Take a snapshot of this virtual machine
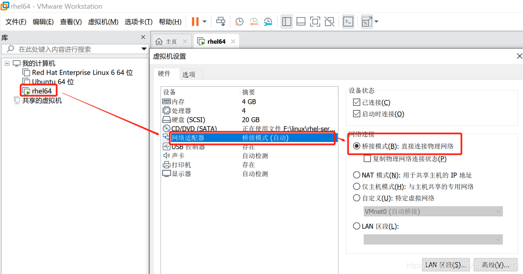Viewport: 523px width, 274px height. (x=239, y=22)
